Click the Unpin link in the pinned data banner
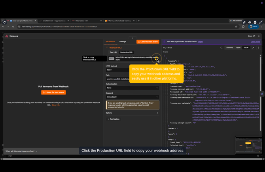 point(201,42)
